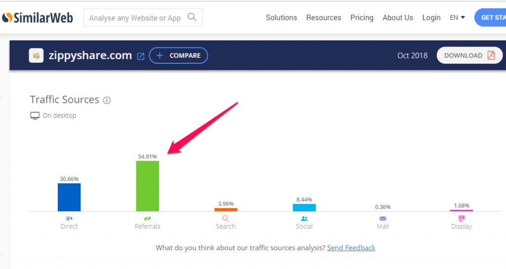Click the Download button

[x=469, y=55]
